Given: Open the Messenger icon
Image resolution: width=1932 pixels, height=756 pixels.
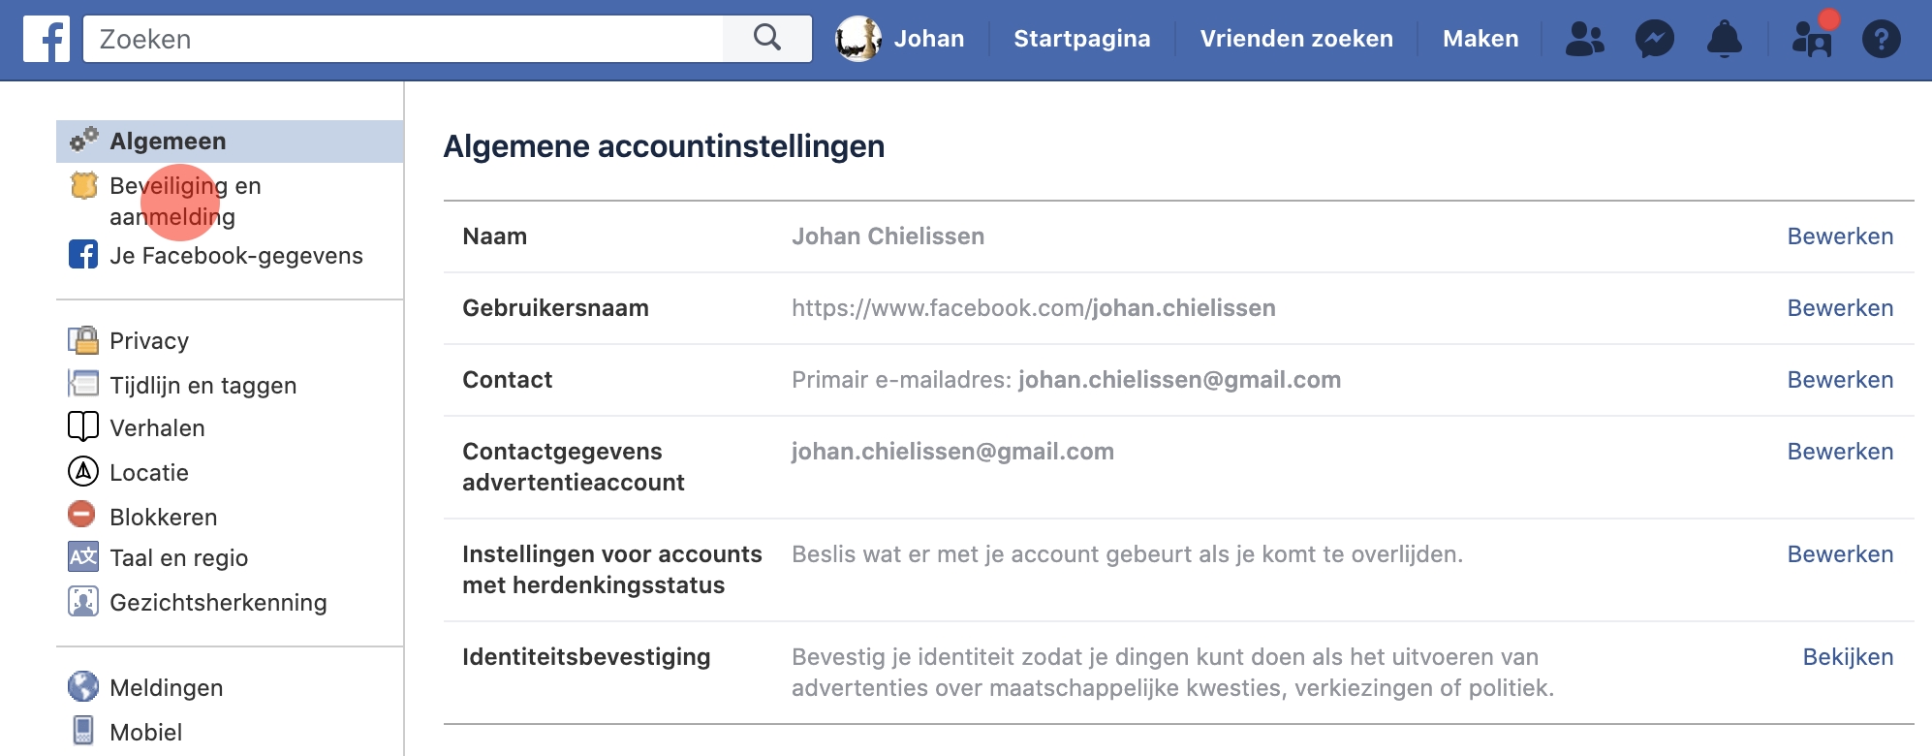Looking at the screenshot, I should tap(1654, 40).
